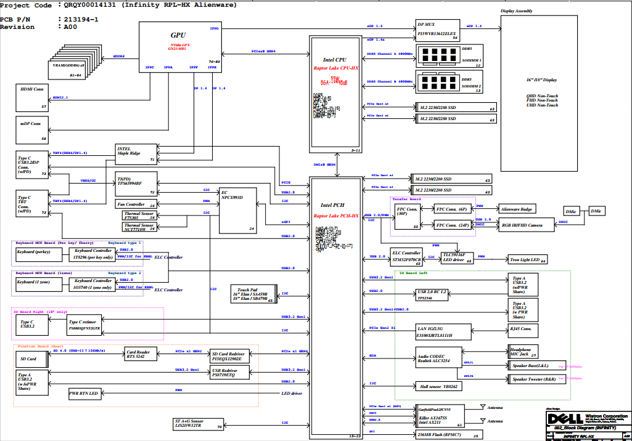The width and height of the screenshot is (632, 441).
Task: Click the INTEL Maple Ridge block
Action: click(x=136, y=154)
